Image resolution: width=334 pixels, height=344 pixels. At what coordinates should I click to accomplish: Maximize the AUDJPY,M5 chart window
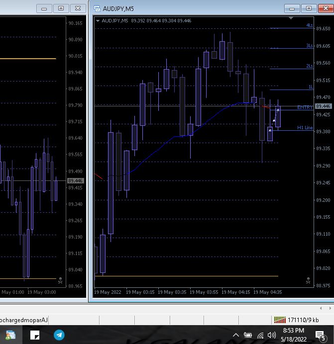click(x=309, y=8)
